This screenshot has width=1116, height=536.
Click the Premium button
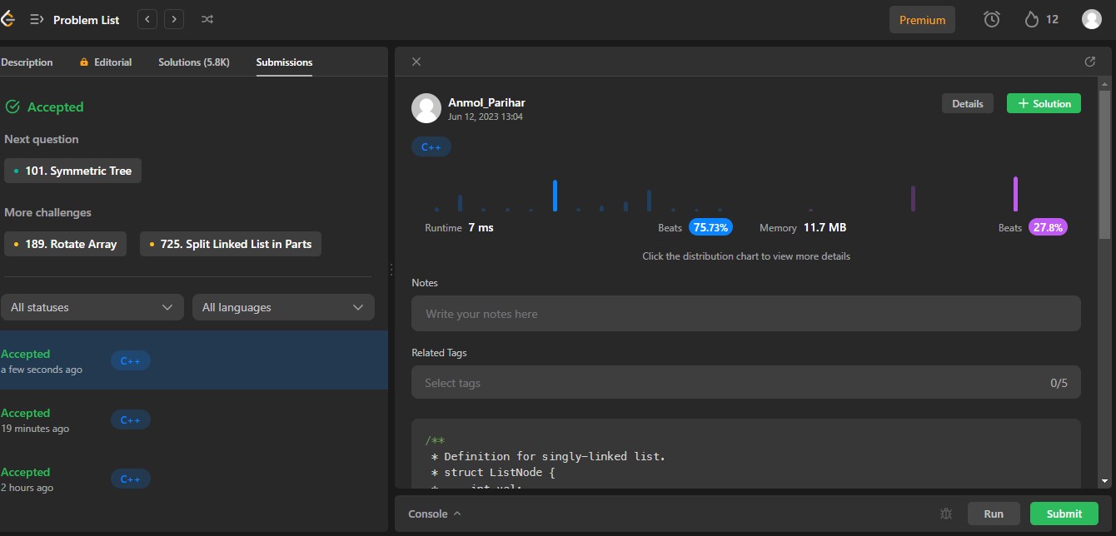[x=922, y=20]
